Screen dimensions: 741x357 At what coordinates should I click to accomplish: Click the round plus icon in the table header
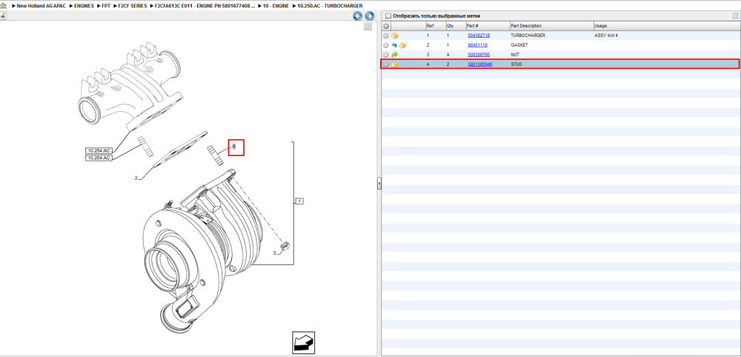[386, 26]
